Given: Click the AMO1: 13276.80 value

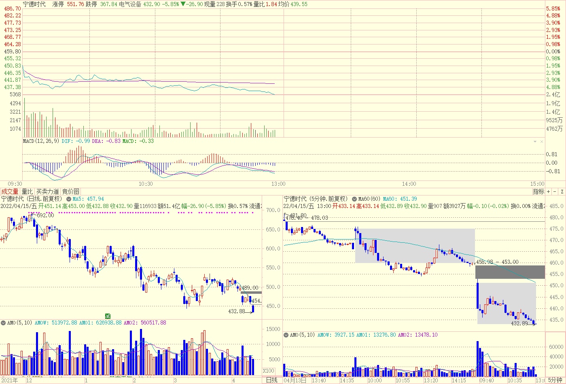Looking at the screenshot, I should pos(377,335).
